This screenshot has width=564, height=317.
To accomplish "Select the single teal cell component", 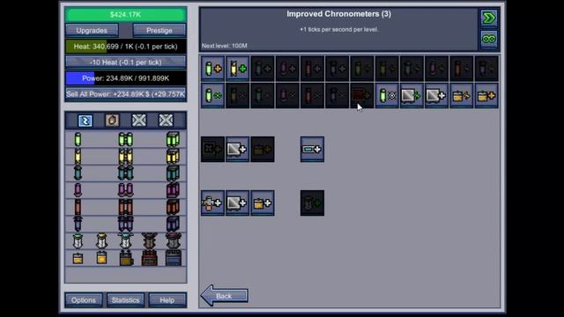I will [78, 173].
